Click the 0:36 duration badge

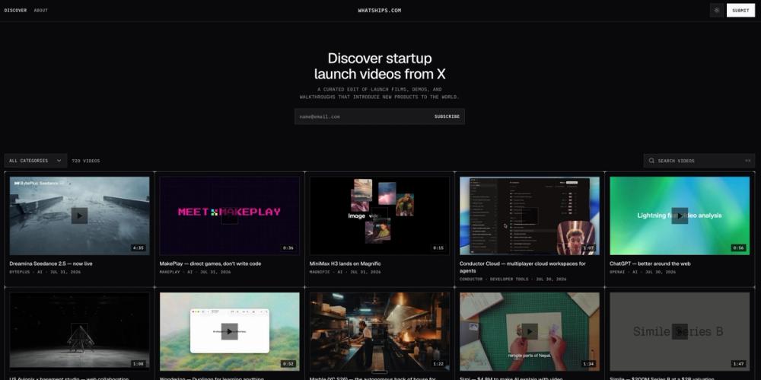click(288, 247)
